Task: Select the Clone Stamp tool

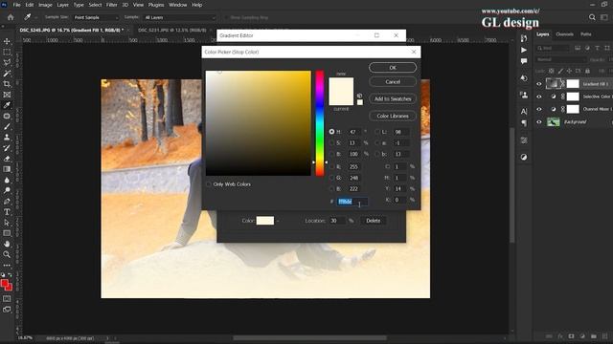Action: tap(7, 137)
